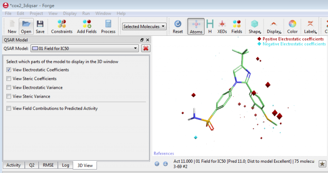This screenshot has width=328, height=173.
Task: Expand the Shape display dropdown
Action: pyautogui.click(x=255, y=26)
